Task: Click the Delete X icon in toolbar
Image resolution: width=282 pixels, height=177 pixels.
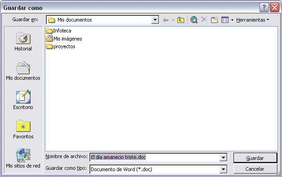Action: [x=204, y=19]
